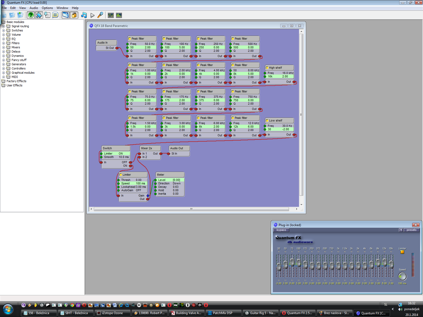Expand the Mixers tree node

coord(4,47)
